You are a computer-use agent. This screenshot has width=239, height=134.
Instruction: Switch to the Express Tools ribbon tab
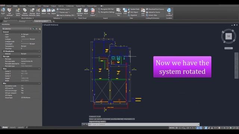click(x=80, y=6)
